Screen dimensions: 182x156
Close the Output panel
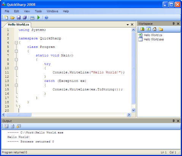click(x=178, y=121)
